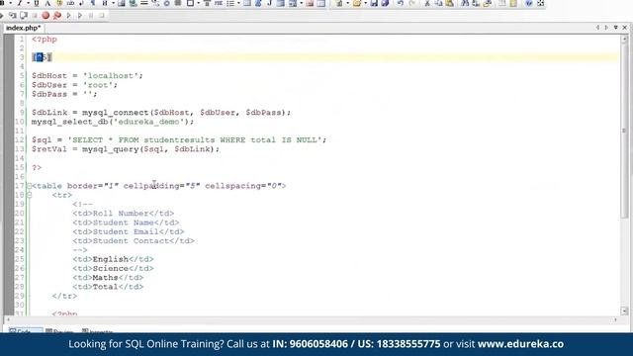Expand the Open folder dropdown arrow
The image size is (633, 356).
[365, 3]
